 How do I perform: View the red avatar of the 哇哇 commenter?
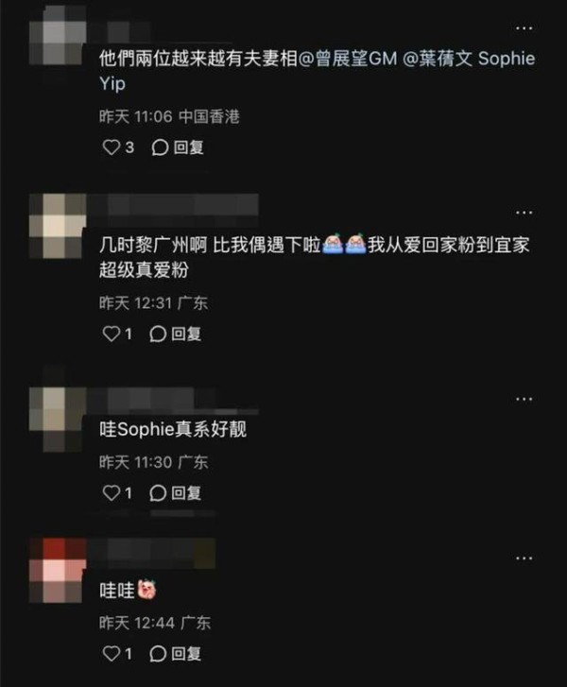click(x=57, y=571)
